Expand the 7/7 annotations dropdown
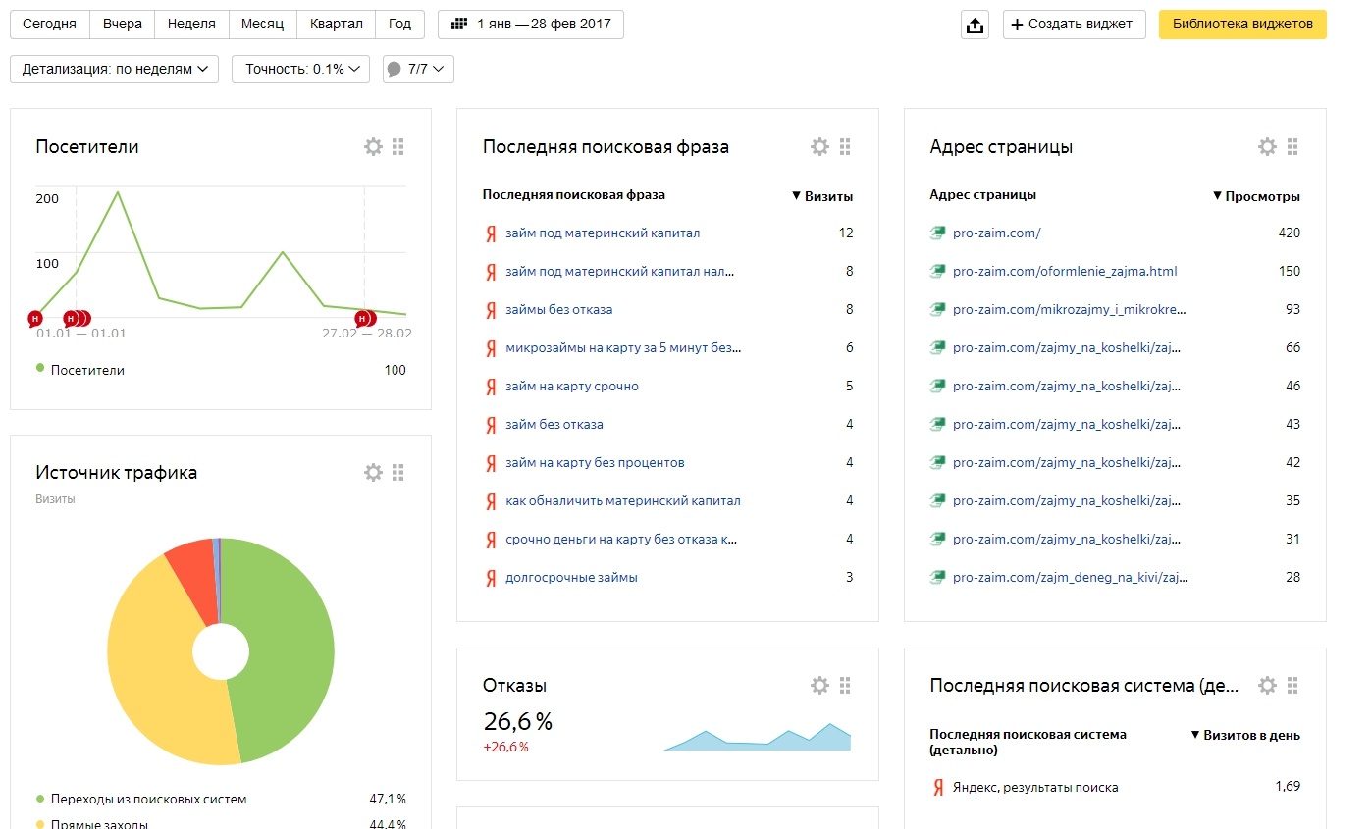The image size is (1371, 829). pos(418,69)
